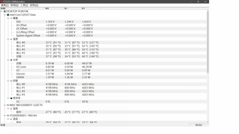This screenshot has width=239, height=134.
Task: Select the Uncore power row
Action: click(111, 74)
